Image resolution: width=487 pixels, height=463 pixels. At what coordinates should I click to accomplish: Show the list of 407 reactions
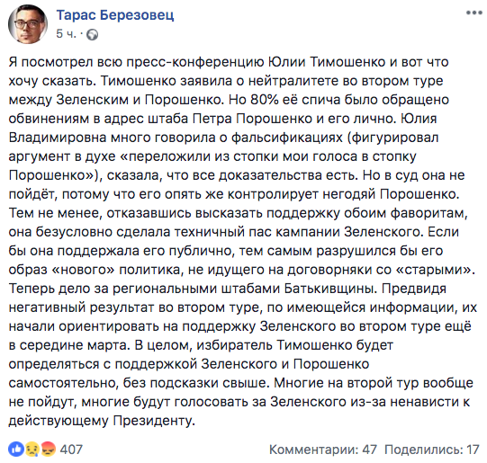(x=71, y=450)
